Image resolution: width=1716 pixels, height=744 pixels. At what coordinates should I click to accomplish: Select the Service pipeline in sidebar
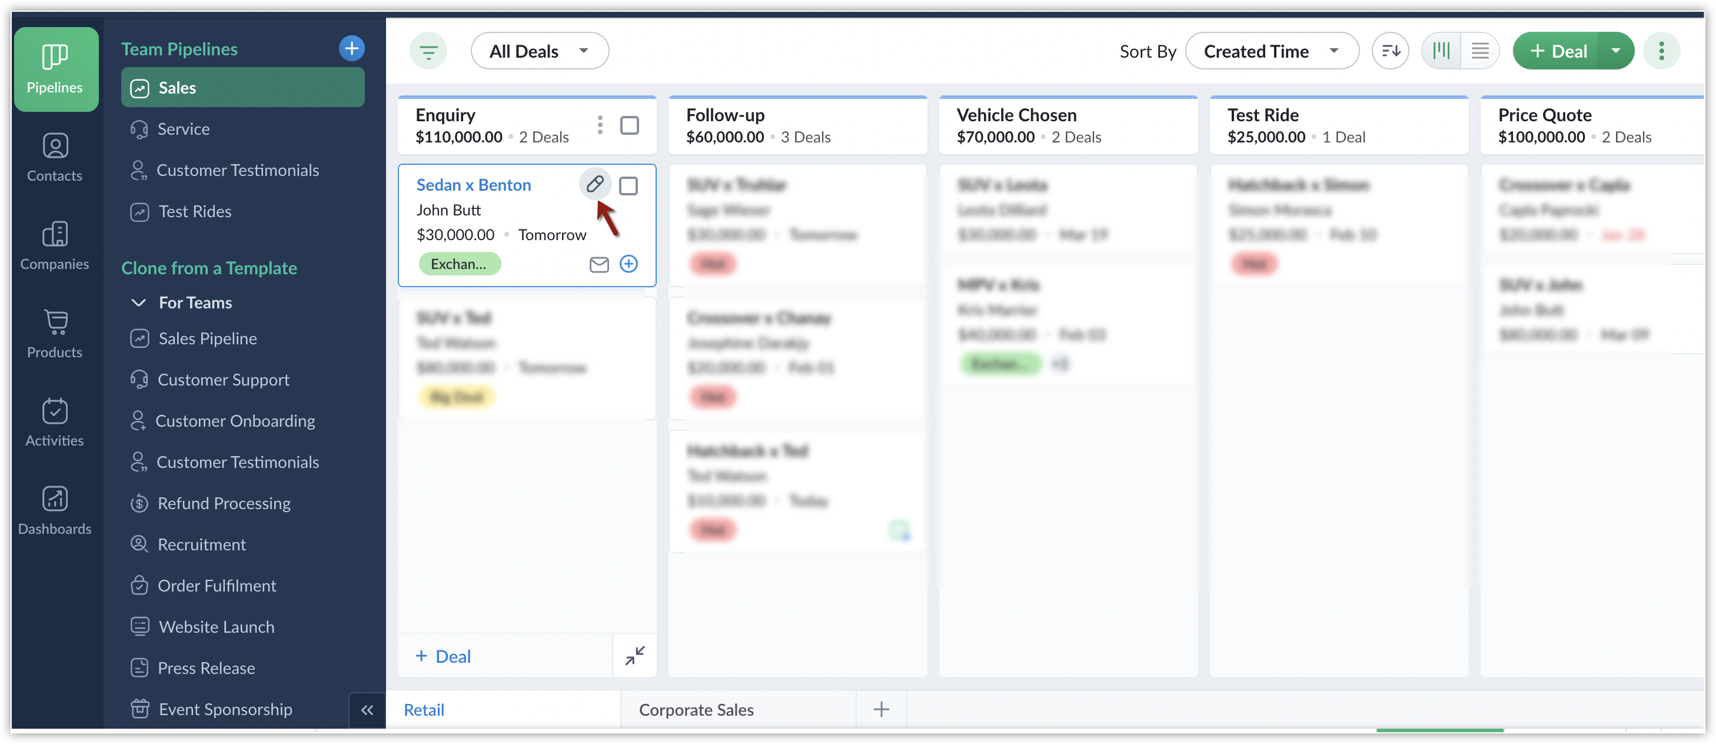click(x=183, y=129)
